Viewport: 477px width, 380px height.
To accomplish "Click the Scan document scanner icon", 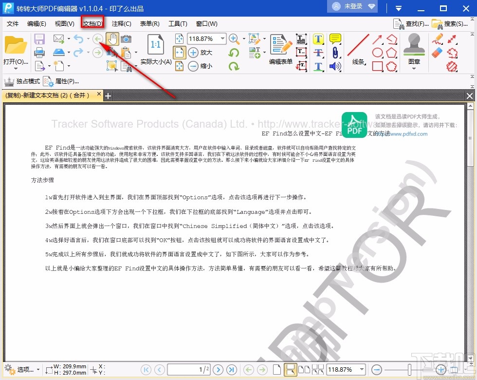I will pyautogui.click(x=59, y=53).
